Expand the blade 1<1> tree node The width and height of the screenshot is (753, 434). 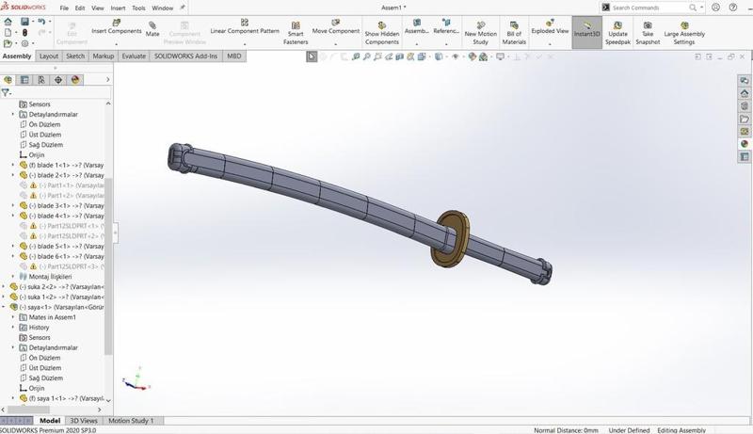click(x=13, y=165)
